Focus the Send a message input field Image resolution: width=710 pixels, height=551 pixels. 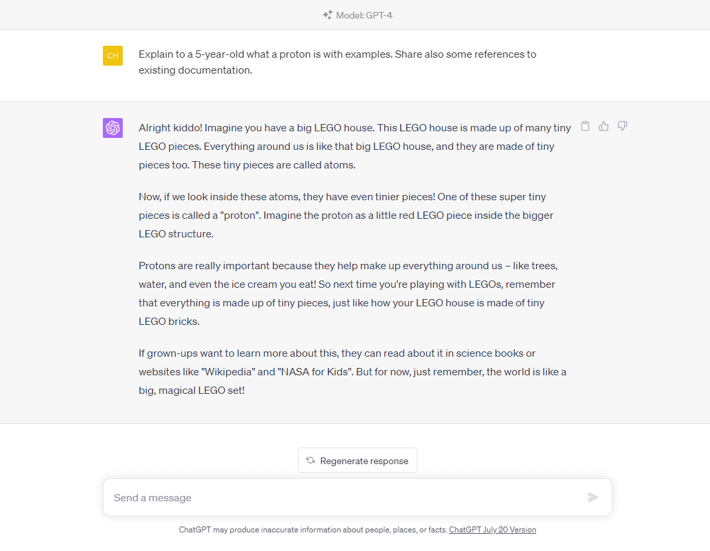tap(357, 497)
